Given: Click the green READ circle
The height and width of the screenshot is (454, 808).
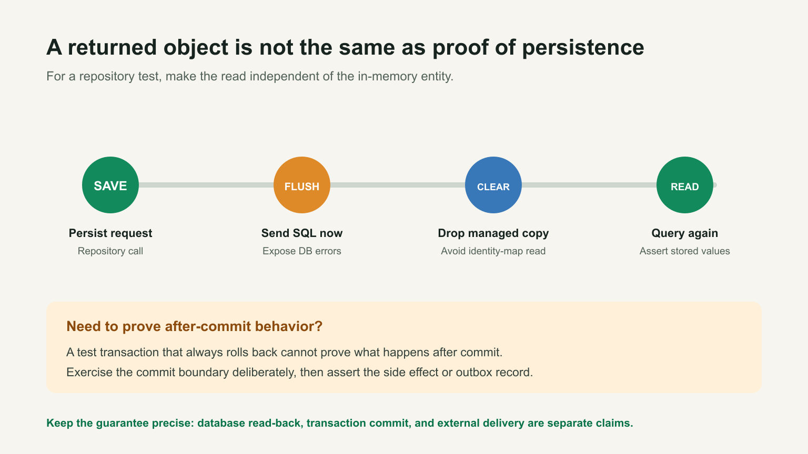Looking at the screenshot, I should (685, 185).
